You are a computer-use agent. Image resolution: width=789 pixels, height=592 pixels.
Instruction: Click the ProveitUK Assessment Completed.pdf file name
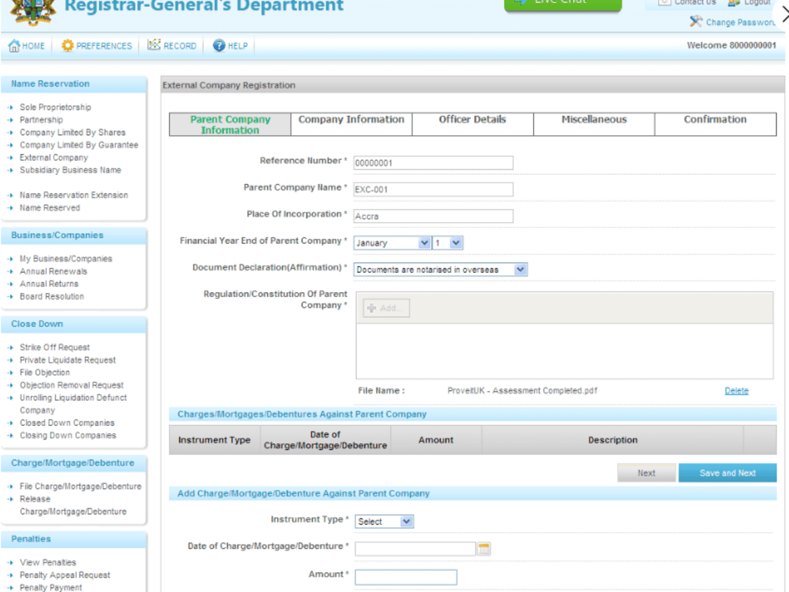522,390
